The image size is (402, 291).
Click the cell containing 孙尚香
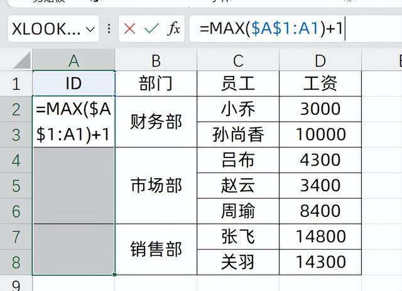[238, 135]
